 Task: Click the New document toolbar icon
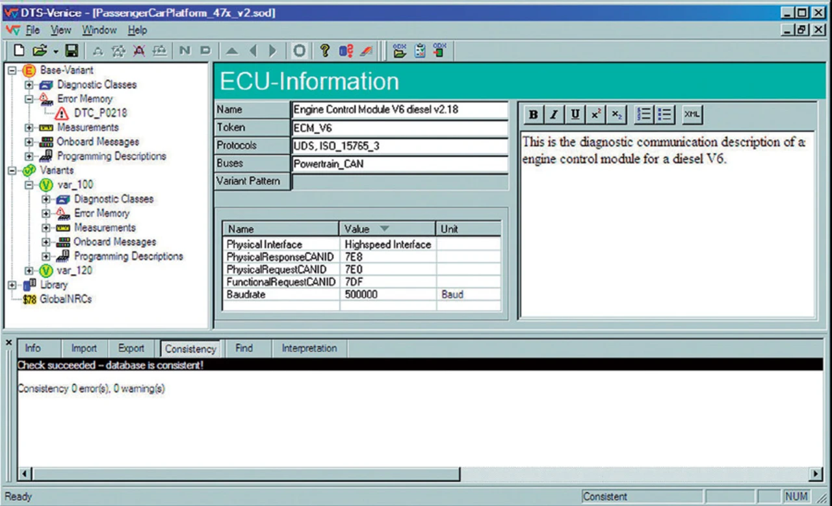(x=19, y=51)
